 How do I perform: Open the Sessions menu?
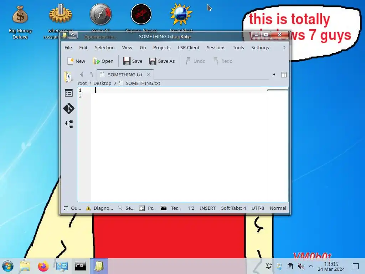[216, 47]
